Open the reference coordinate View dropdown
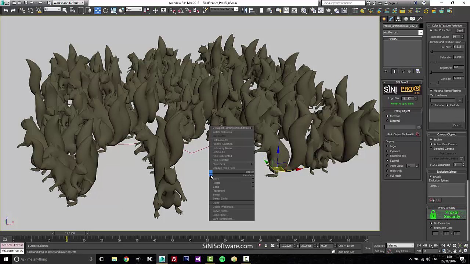Image resolution: width=470 pixels, height=264 pixels. [134, 10]
